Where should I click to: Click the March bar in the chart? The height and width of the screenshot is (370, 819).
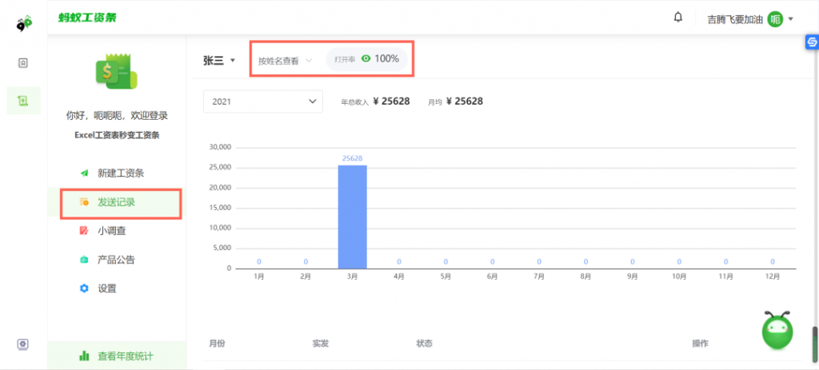[352, 217]
